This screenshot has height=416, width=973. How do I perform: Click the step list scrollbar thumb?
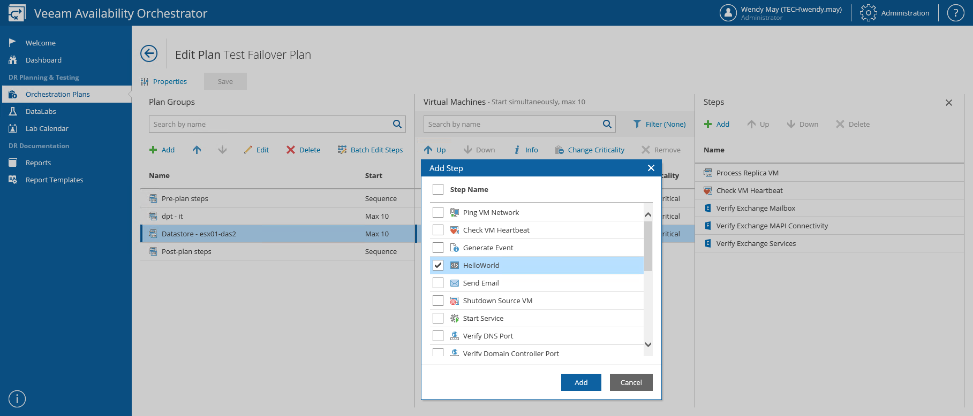pos(648,246)
